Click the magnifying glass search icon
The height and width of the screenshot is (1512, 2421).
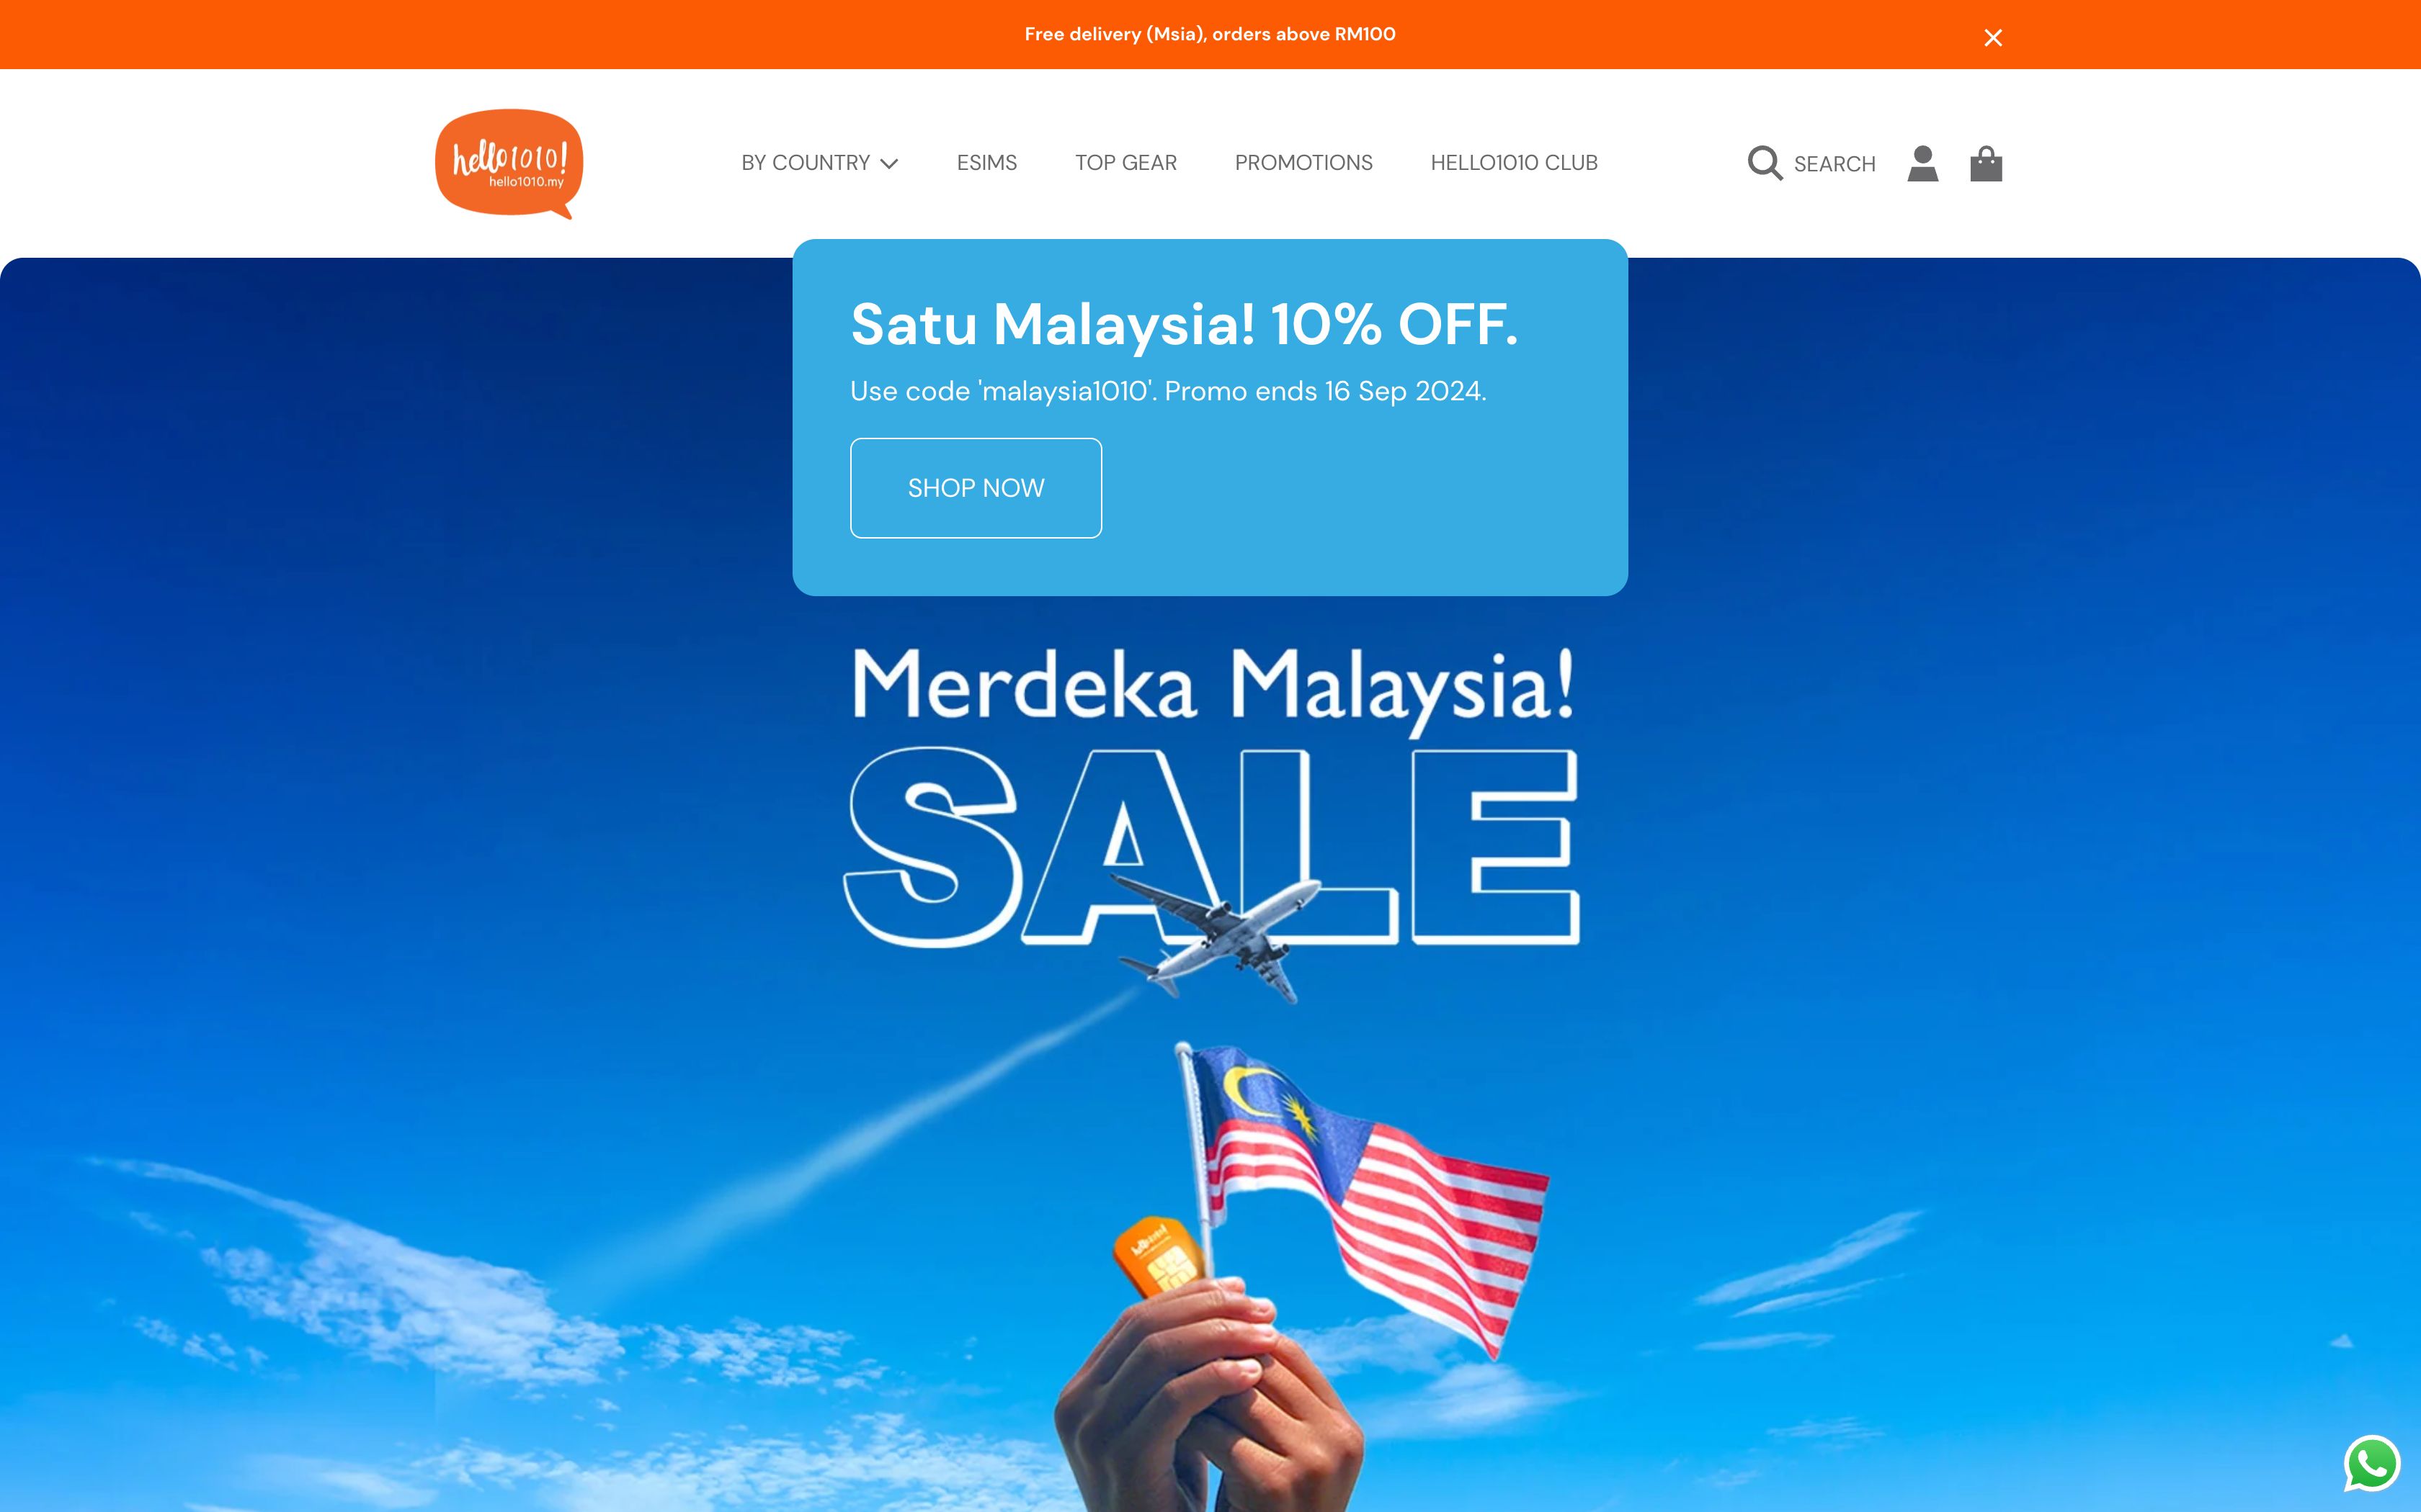click(1765, 163)
